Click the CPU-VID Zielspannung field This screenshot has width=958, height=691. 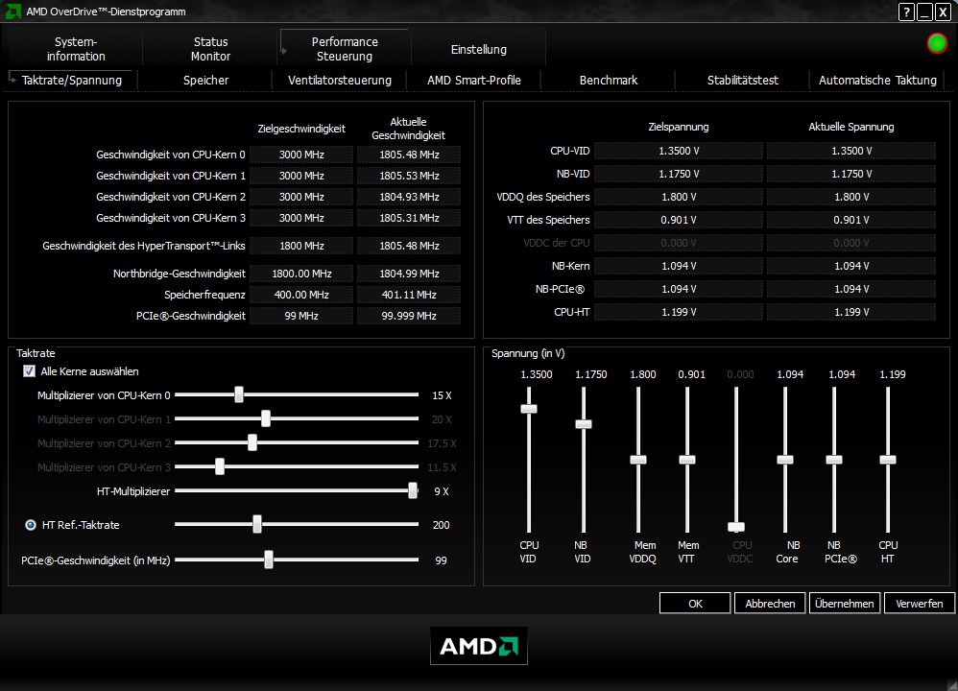(x=679, y=151)
